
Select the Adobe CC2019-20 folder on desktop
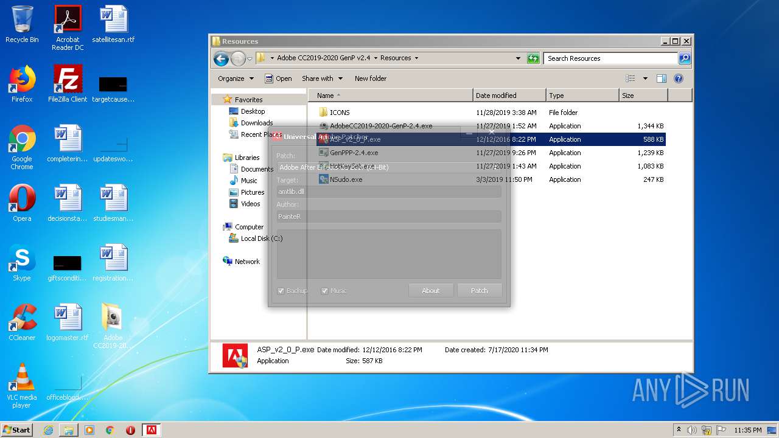coord(113,326)
